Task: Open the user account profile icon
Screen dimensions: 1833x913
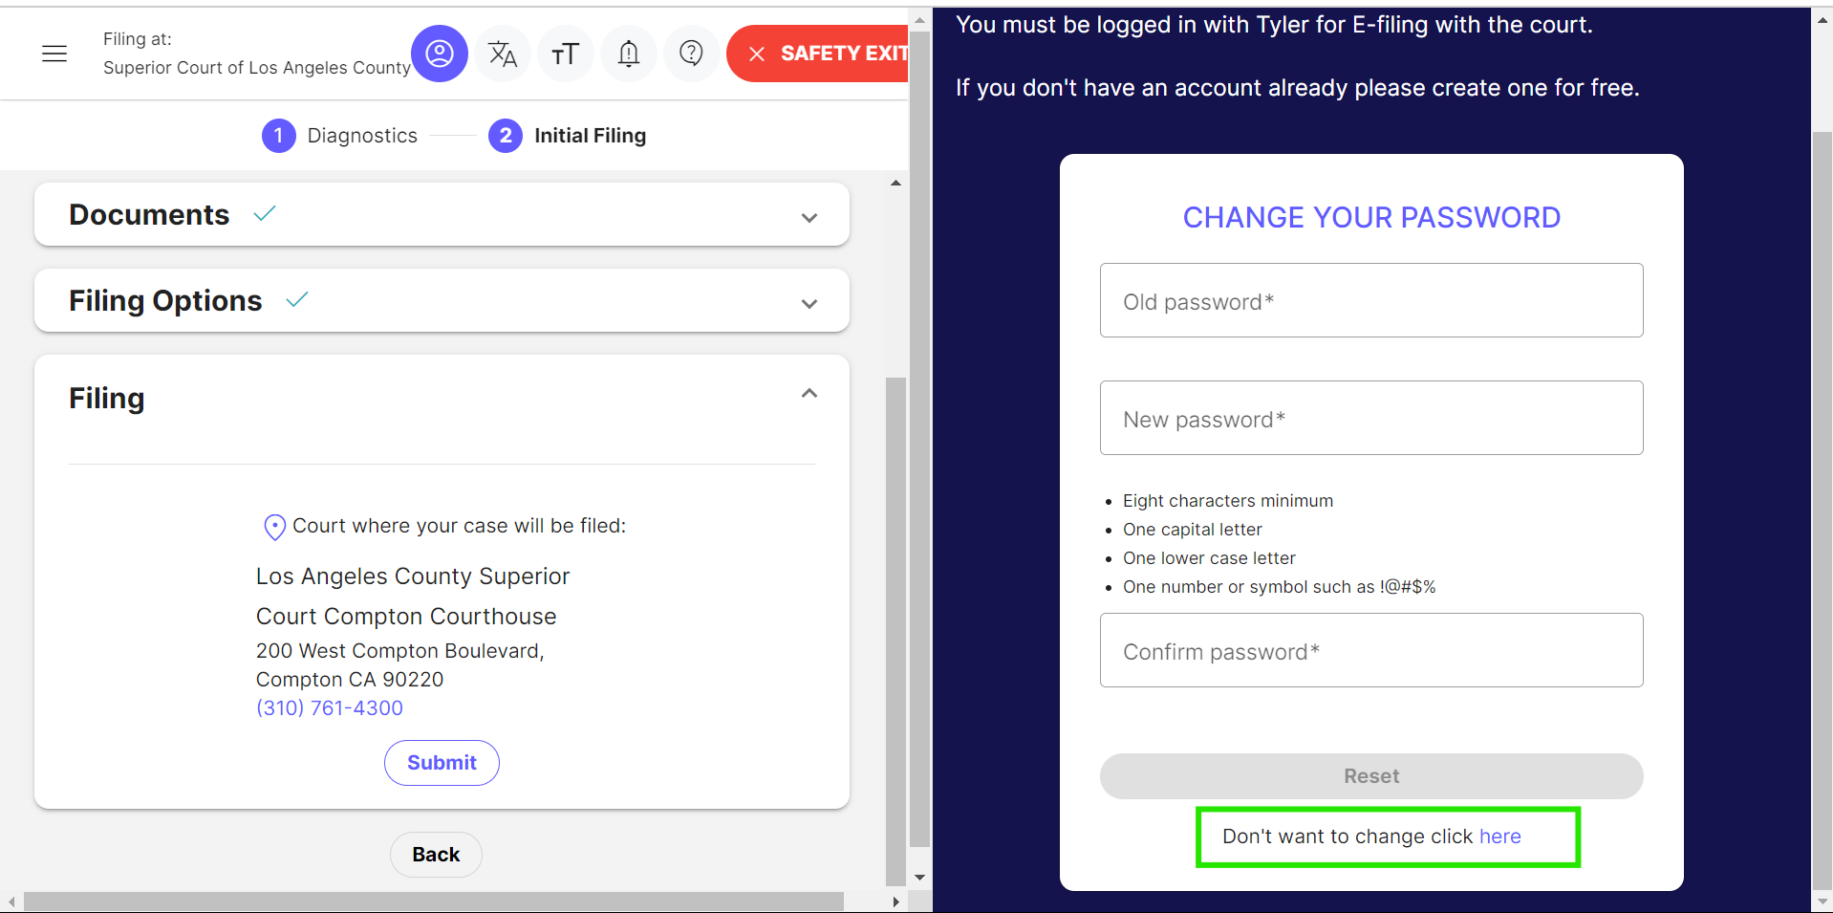Action: pos(440,54)
